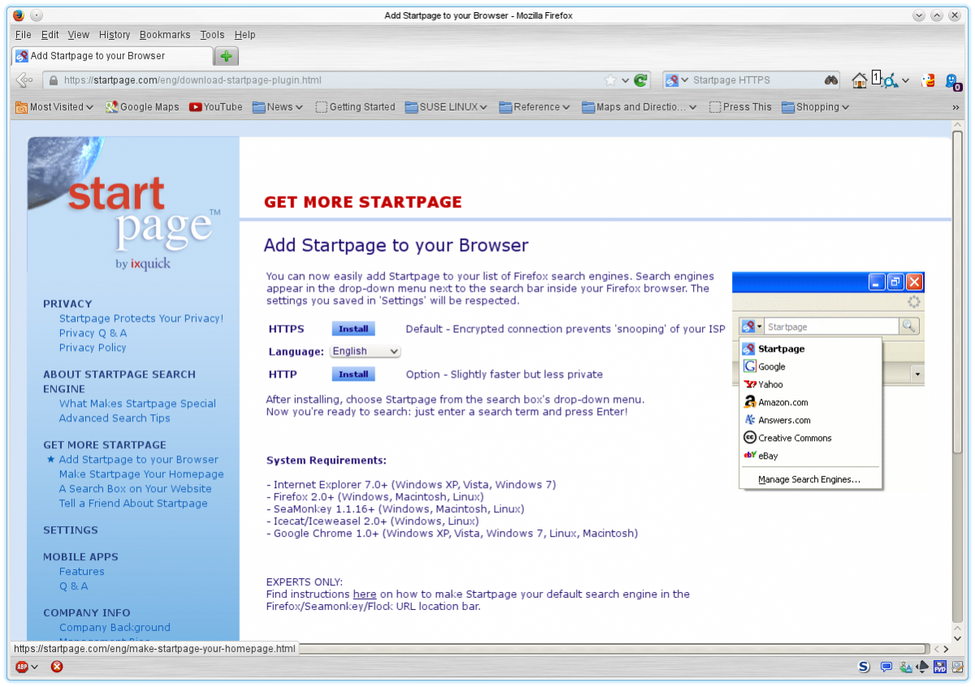Click Install button for HTTPS

point(353,329)
